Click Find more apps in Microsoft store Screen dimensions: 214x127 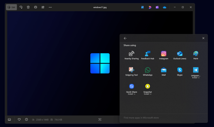[141, 118]
